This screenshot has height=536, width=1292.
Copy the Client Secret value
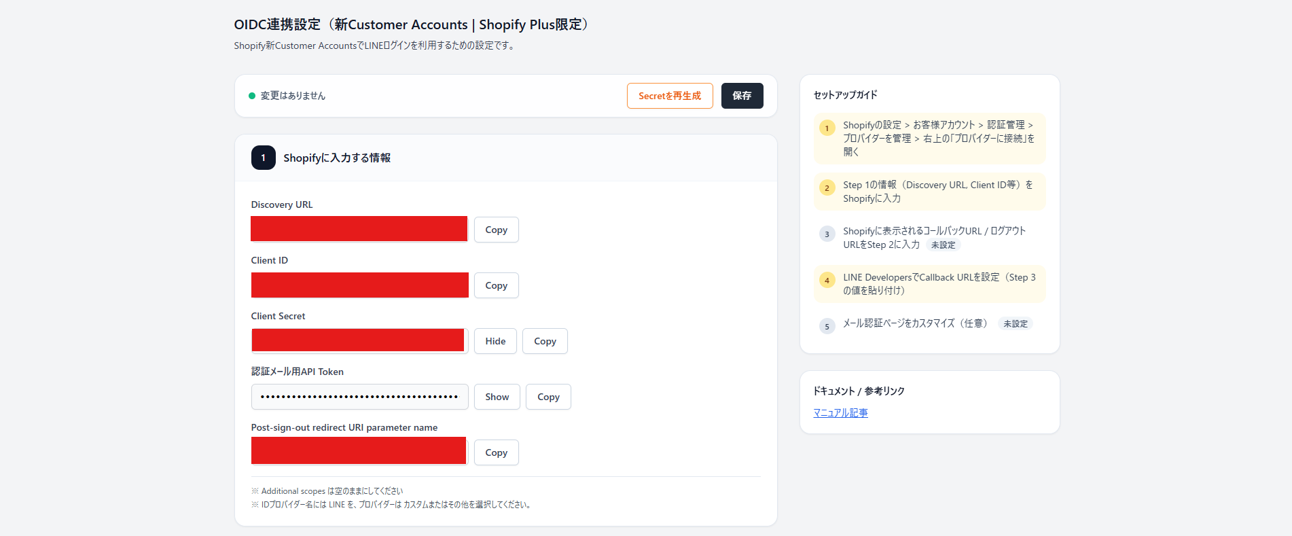[545, 341]
